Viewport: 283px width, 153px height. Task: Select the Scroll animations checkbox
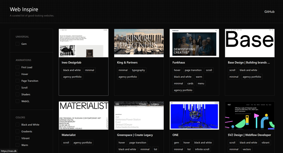[x=17, y=88]
